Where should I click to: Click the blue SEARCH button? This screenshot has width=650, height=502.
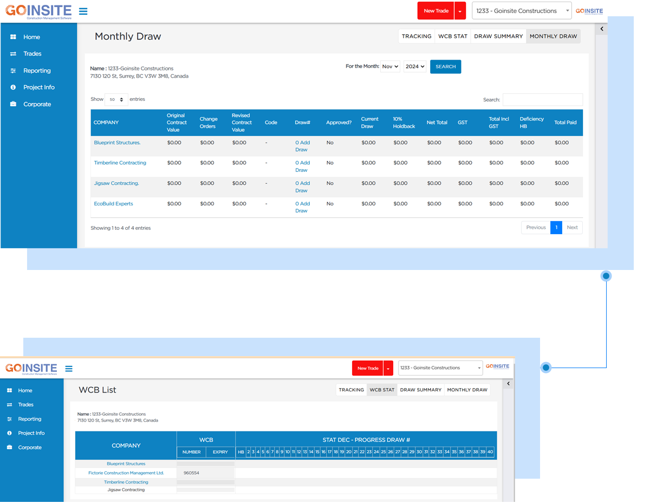click(445, 67)
